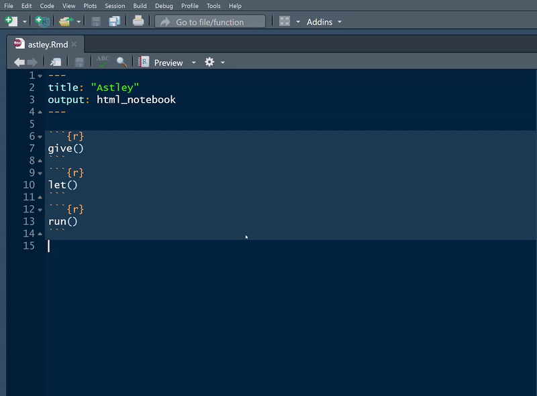
Task: Expand the gear options dropdown arrow
Action: pos(223,63)
